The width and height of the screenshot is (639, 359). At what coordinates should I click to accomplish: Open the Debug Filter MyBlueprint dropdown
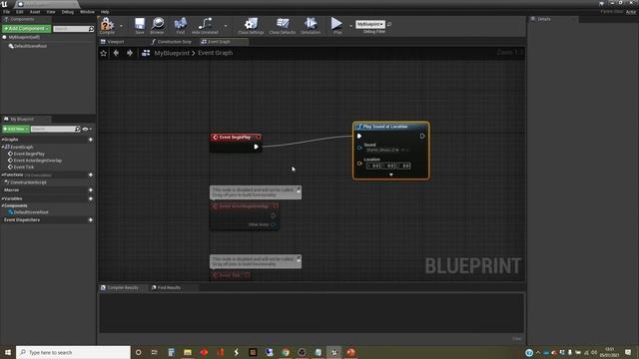pos(370,24)
